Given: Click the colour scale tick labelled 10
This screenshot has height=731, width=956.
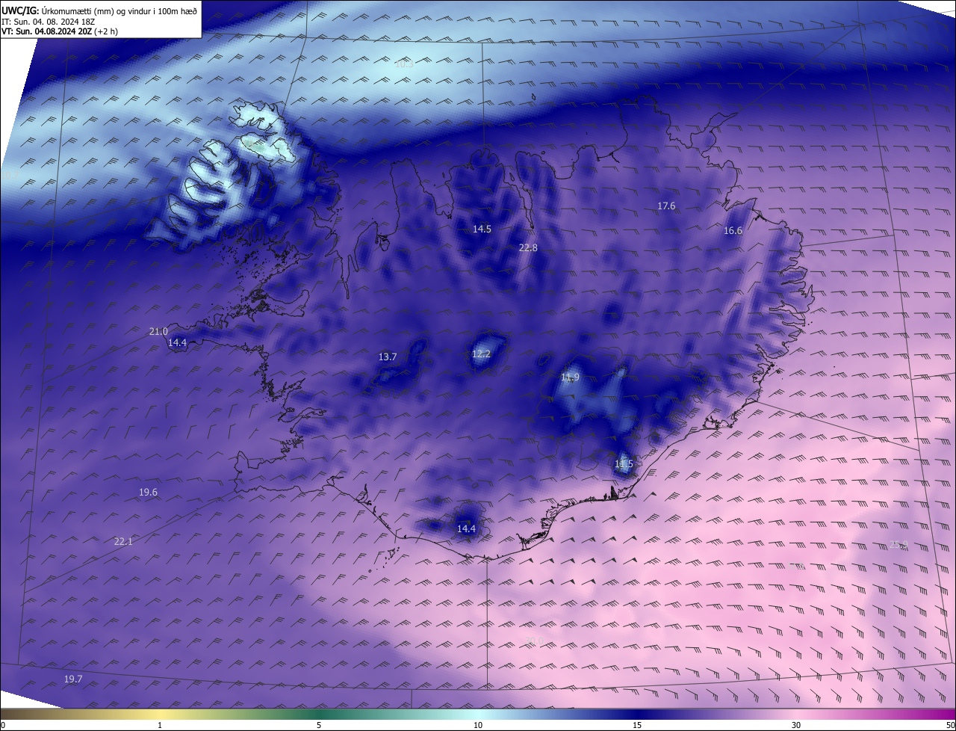Looking at the screenshot, I should coord(478,725).
